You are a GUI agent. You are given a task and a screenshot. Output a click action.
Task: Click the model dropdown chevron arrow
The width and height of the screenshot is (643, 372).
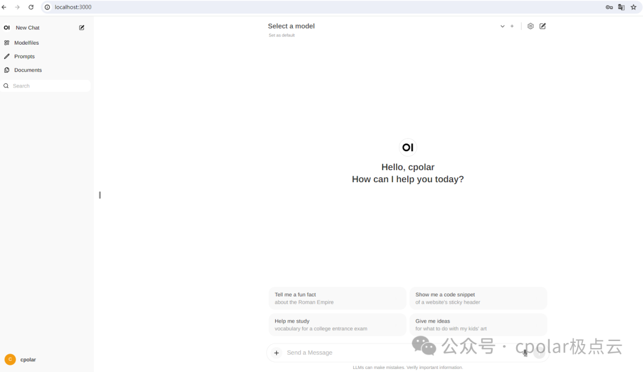click(x=502, y=26)
